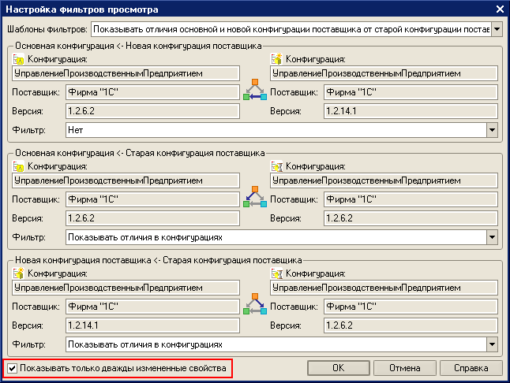Click left Поставщик field in first group
510x383 pixels.
152,92
